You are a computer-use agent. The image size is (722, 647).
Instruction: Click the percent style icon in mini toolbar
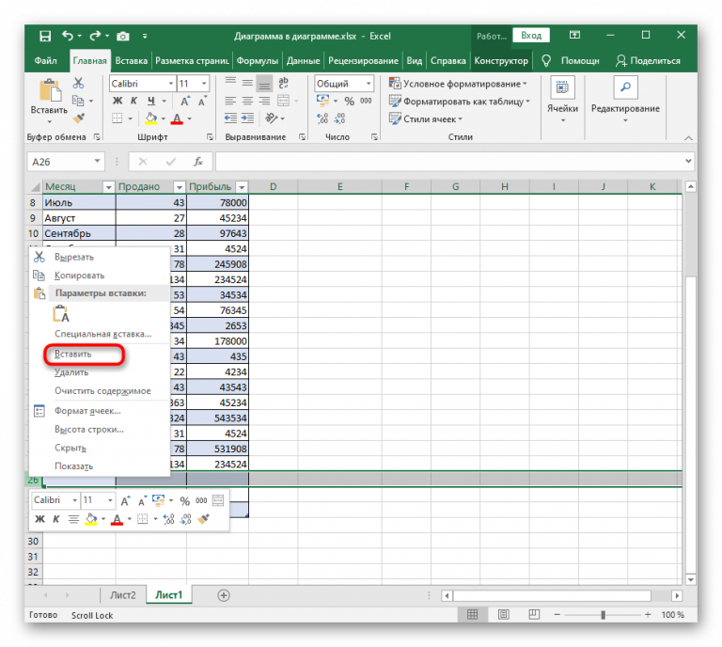pos(184,501)
